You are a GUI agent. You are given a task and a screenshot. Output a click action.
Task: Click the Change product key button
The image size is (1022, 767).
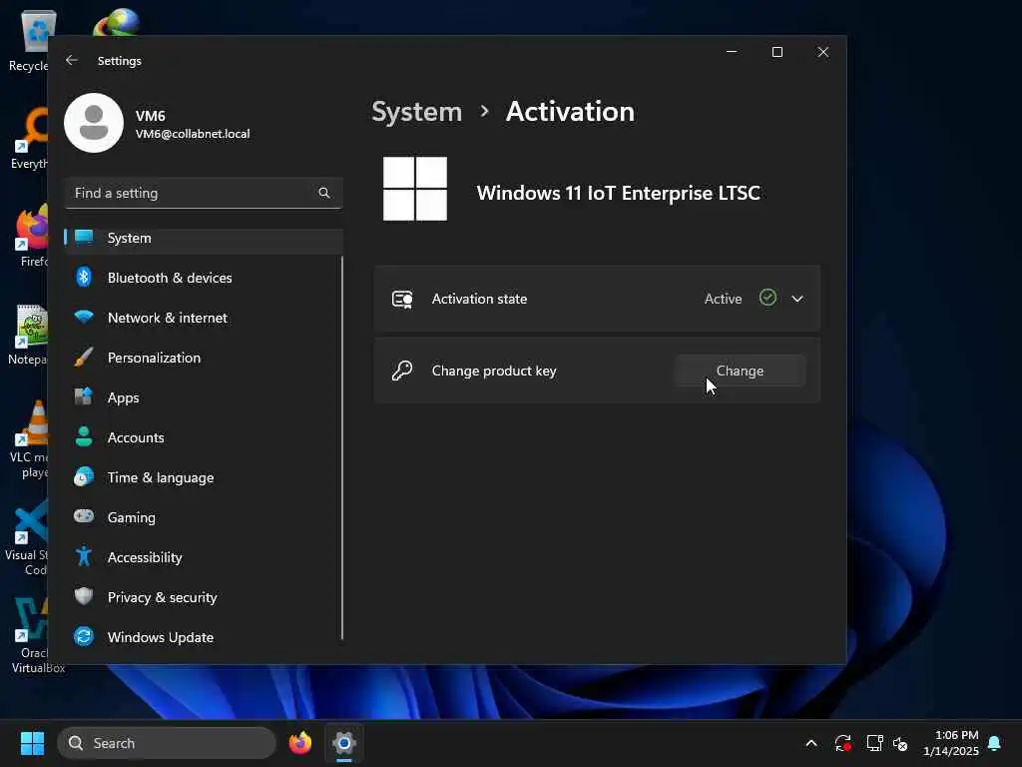(x=740, y=371)
